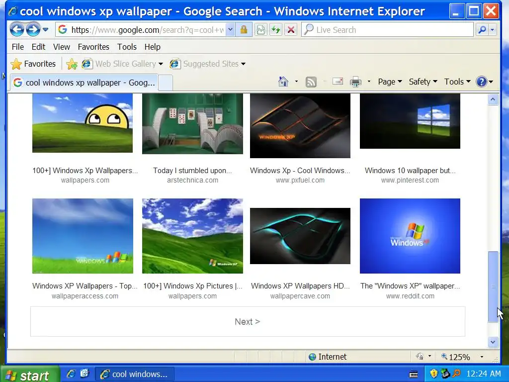Click 'Windows Xp - Cool Windows...' link
Viewport: 509px width, 382px height.
300,171
